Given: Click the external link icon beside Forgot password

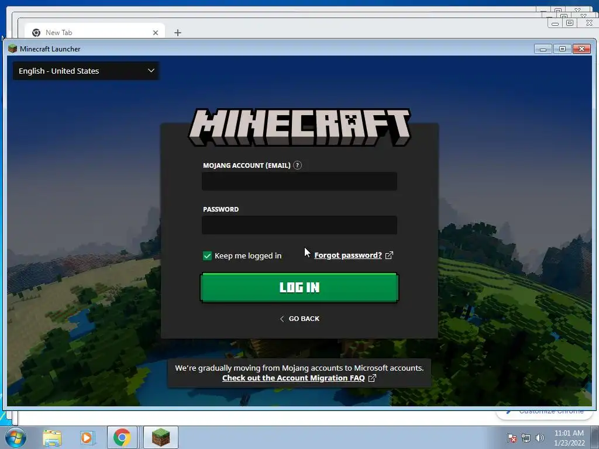Looking at the screenshot, I should [389, 255].
